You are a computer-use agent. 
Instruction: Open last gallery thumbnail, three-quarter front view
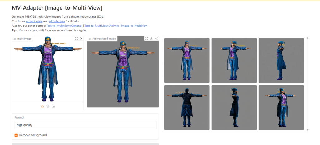tap(281, 108)
